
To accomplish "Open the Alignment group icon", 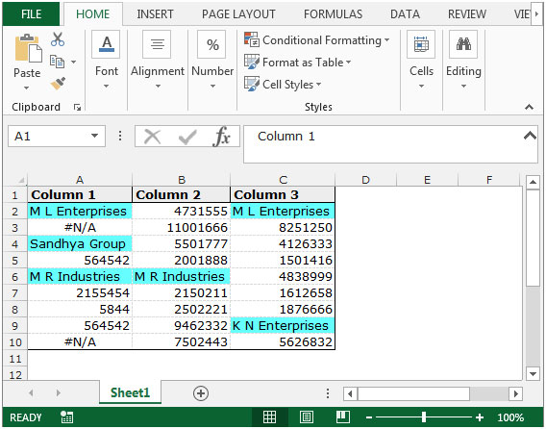I will tap(157, 44).
